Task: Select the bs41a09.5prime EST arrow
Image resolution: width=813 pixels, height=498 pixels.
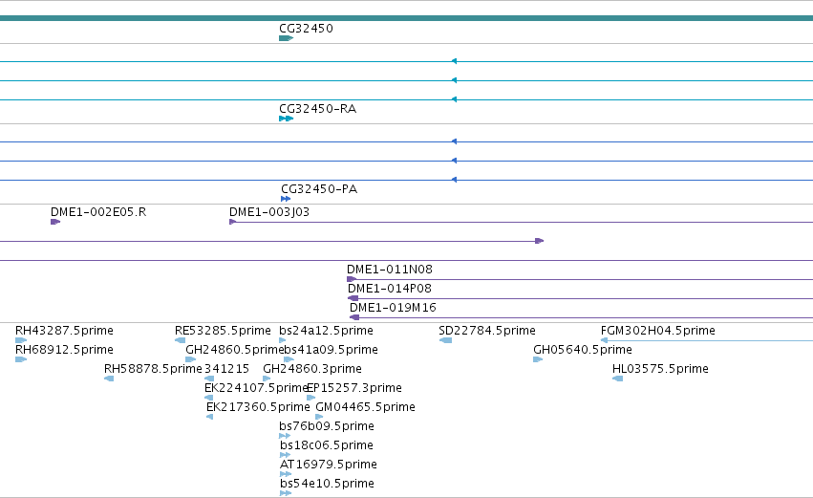Action: (289, 360)
